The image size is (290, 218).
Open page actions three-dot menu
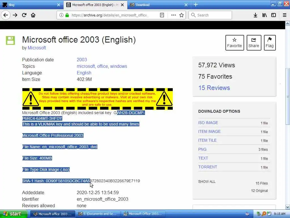point(174,15)
